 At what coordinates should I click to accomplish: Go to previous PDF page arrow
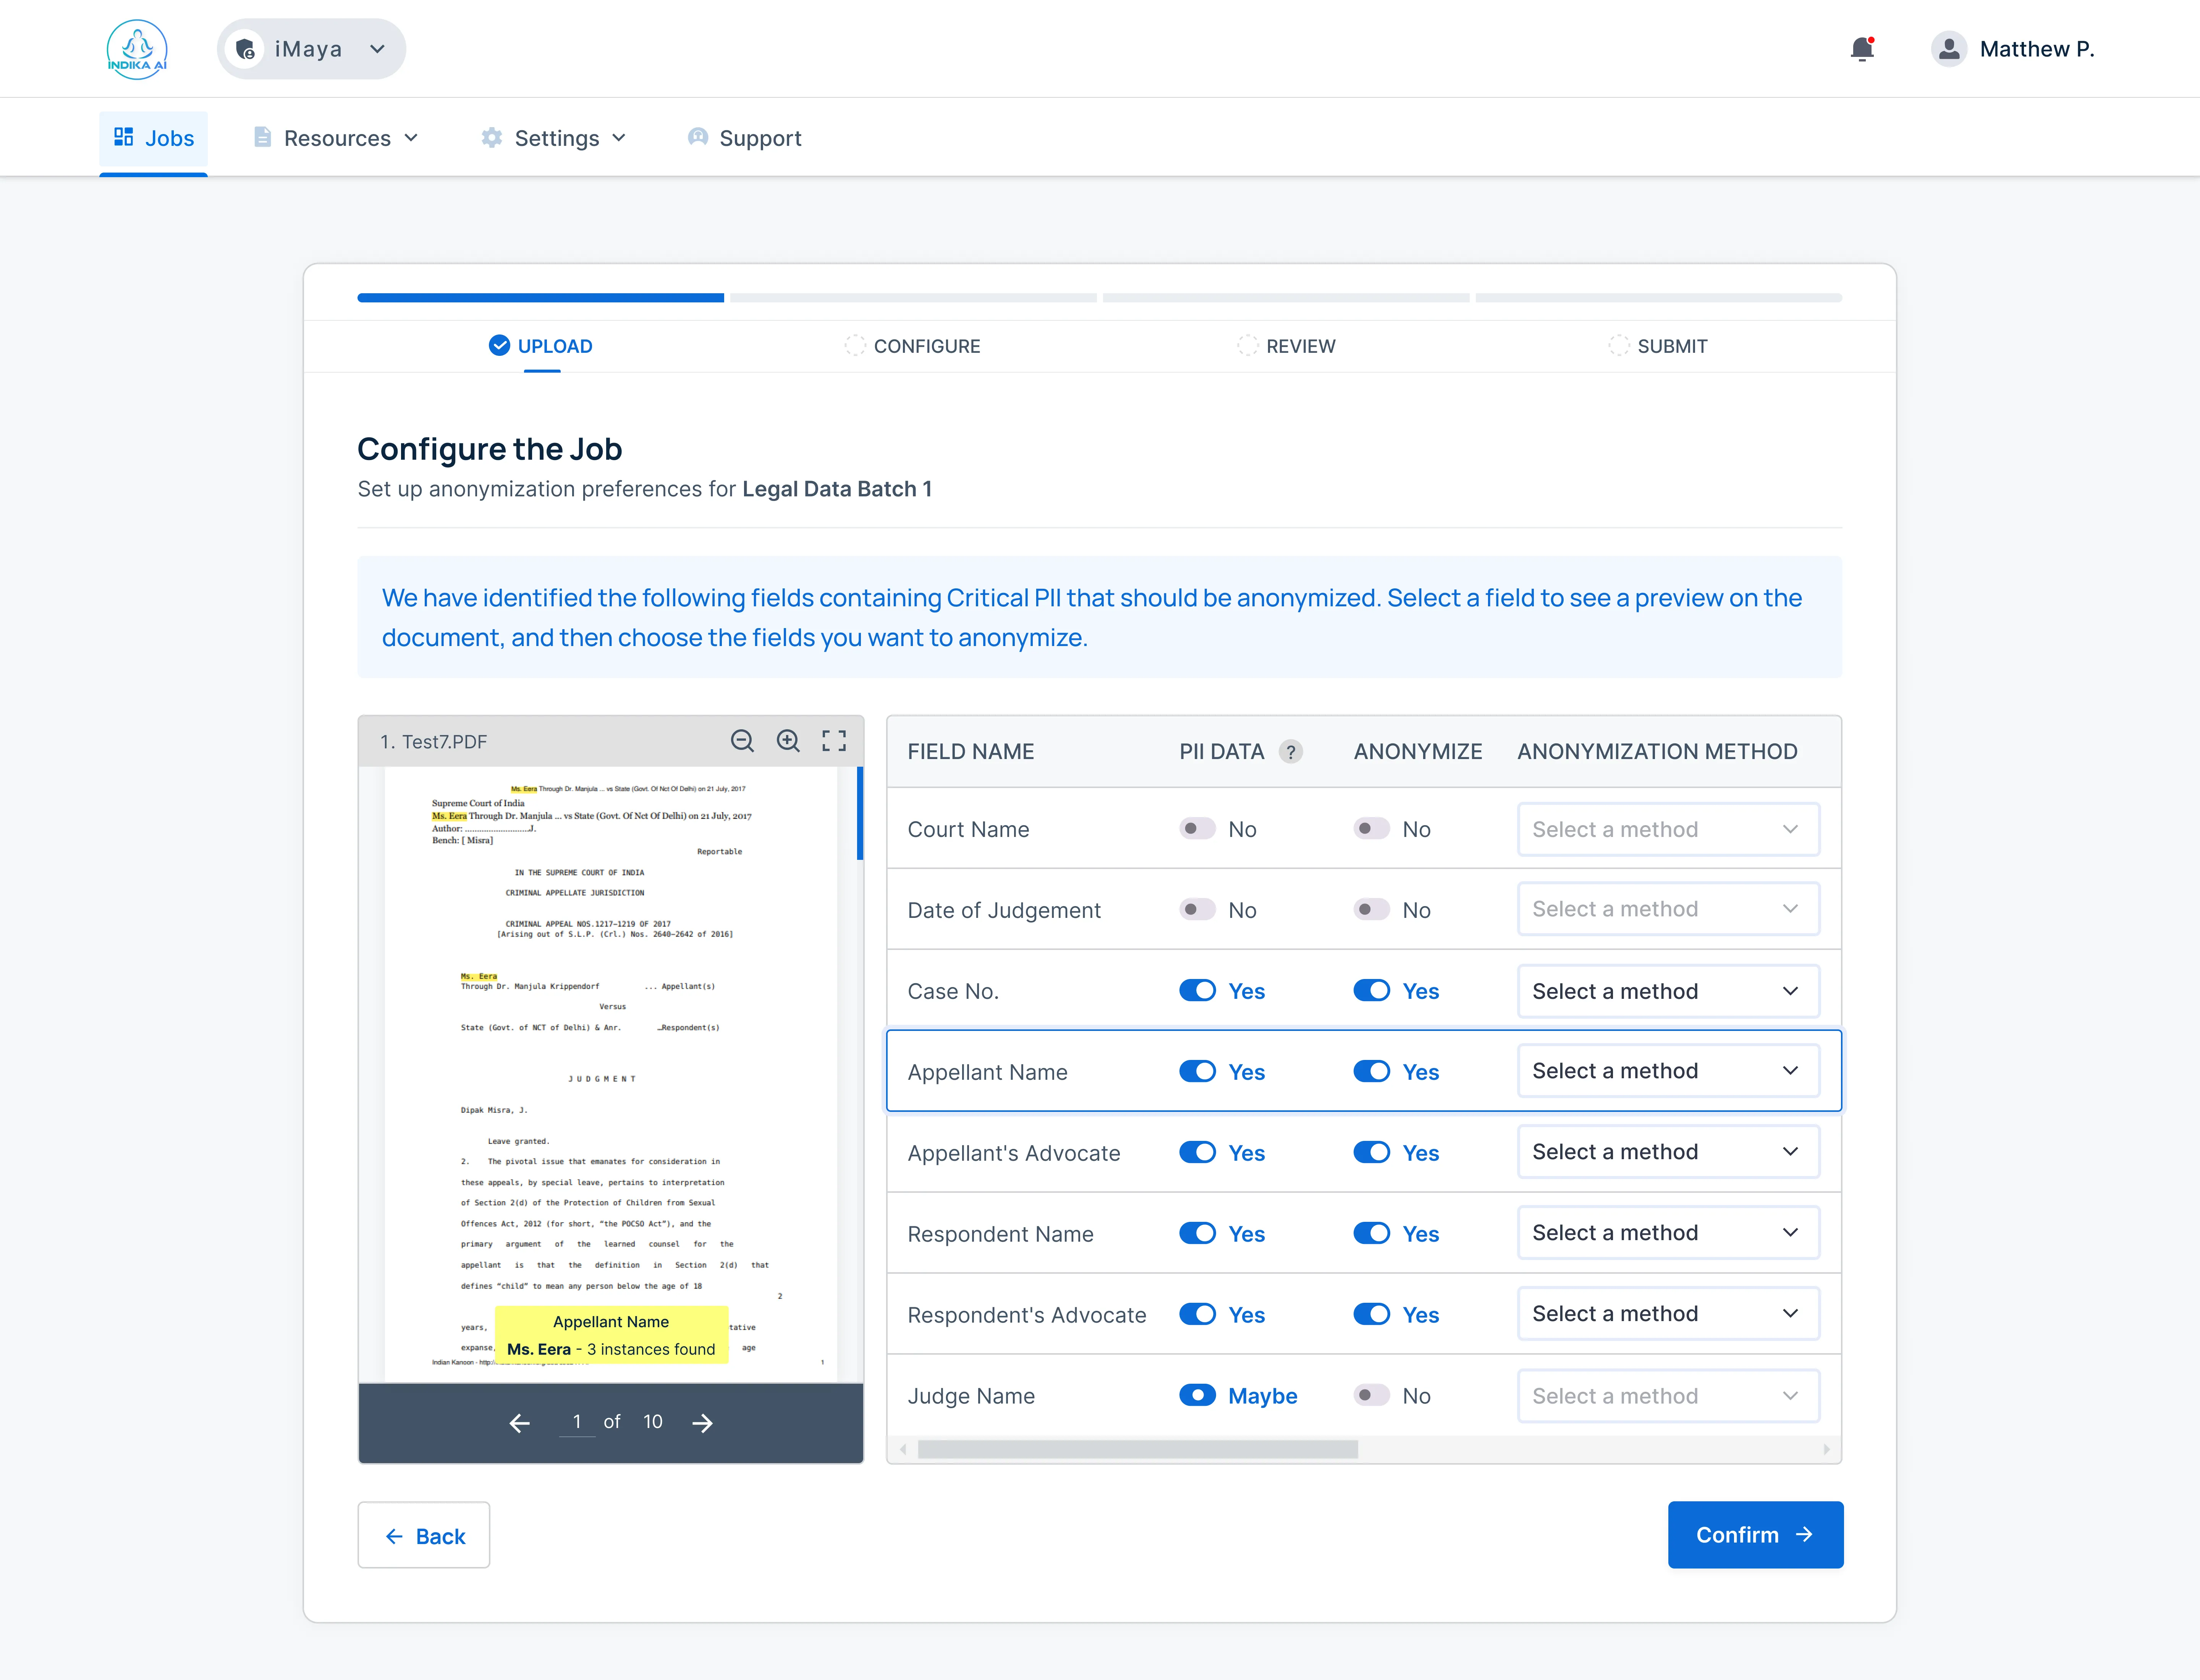519,1423
